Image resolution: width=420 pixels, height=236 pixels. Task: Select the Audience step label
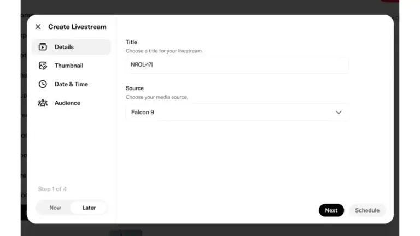67,103
